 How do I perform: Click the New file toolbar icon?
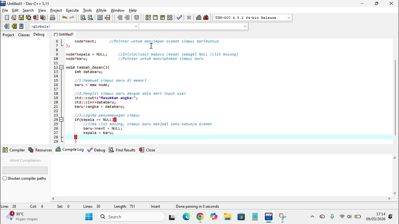coord(7,18)
